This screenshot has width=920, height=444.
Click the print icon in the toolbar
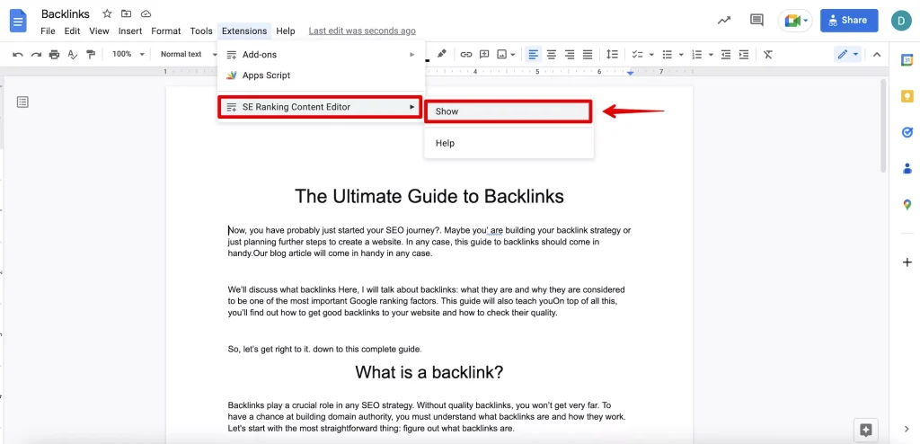pos(55,55)
